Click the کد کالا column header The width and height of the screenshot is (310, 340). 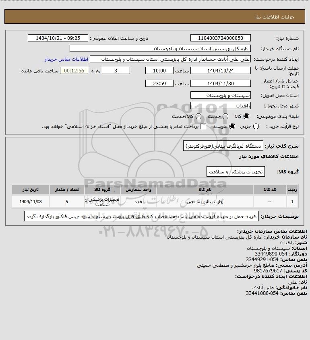click(x=270, y=190)
